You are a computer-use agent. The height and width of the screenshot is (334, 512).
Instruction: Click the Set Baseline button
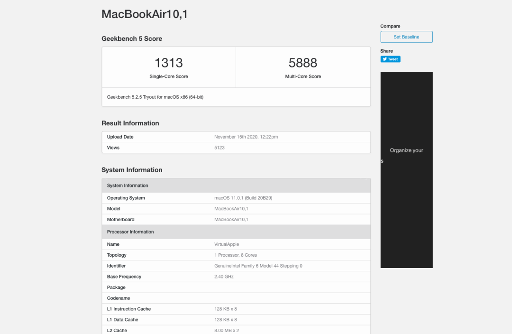coord(406,37)
